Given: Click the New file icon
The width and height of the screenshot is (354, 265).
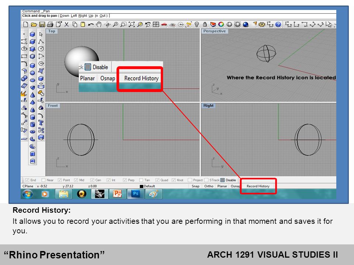Looking at the screenshot, I should point(26,24).
